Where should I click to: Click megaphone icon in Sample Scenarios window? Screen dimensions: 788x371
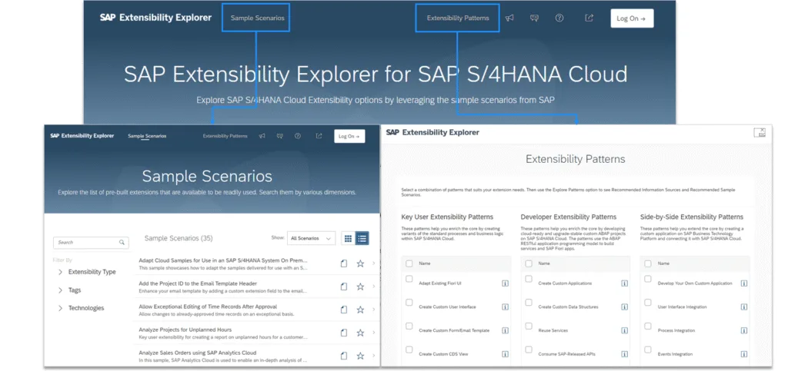coord(262,136)
